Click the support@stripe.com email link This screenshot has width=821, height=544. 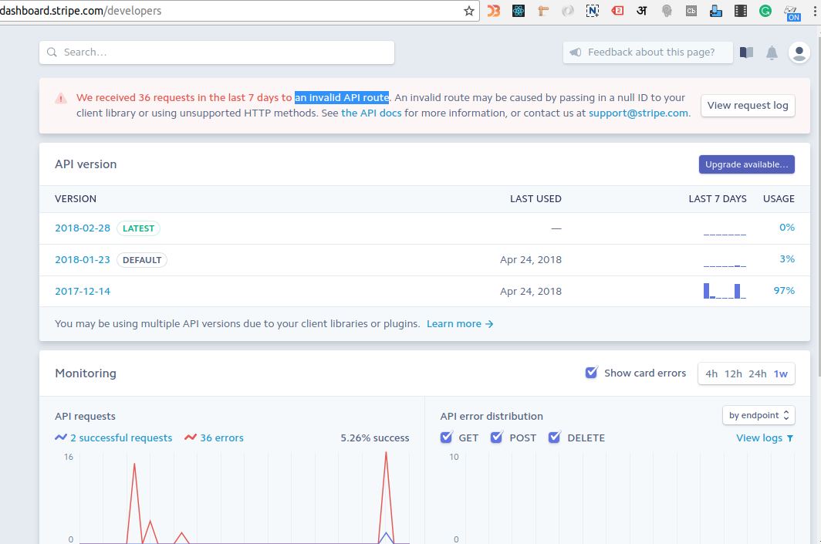pyautogui.click(x=638, y=113)
